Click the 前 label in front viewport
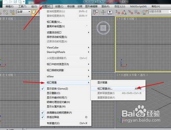The width and height of the screenshot is (171, 130). (125, 19)
